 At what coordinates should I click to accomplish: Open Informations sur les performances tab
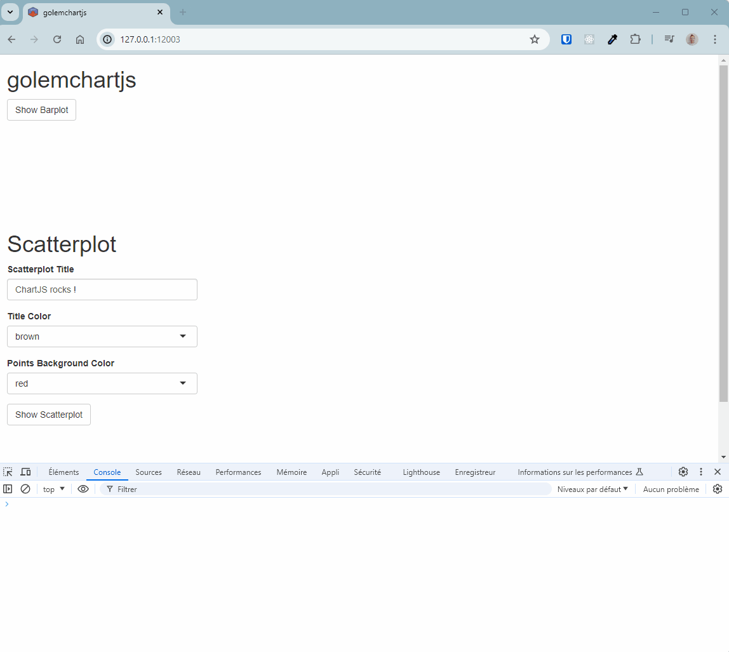pyautogui.click(x=580, y=472)
